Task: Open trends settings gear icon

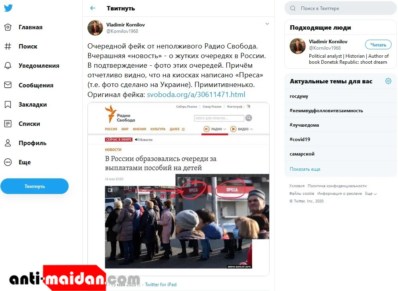Action: click(388, 81)
